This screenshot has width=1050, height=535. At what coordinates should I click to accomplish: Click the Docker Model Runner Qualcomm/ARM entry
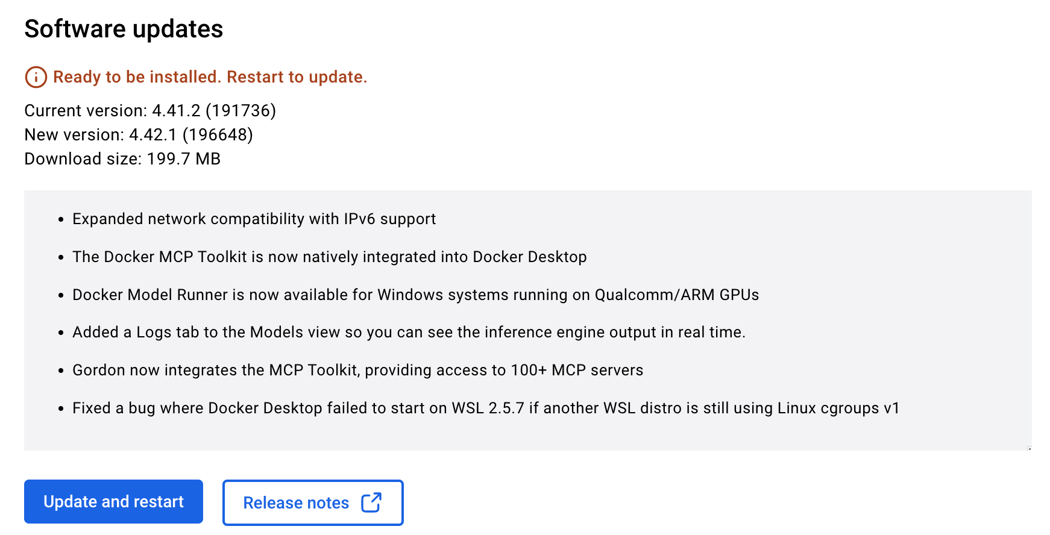(x=415, y=295)
